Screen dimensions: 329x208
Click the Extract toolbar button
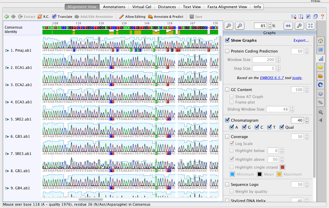coord(27,17)
